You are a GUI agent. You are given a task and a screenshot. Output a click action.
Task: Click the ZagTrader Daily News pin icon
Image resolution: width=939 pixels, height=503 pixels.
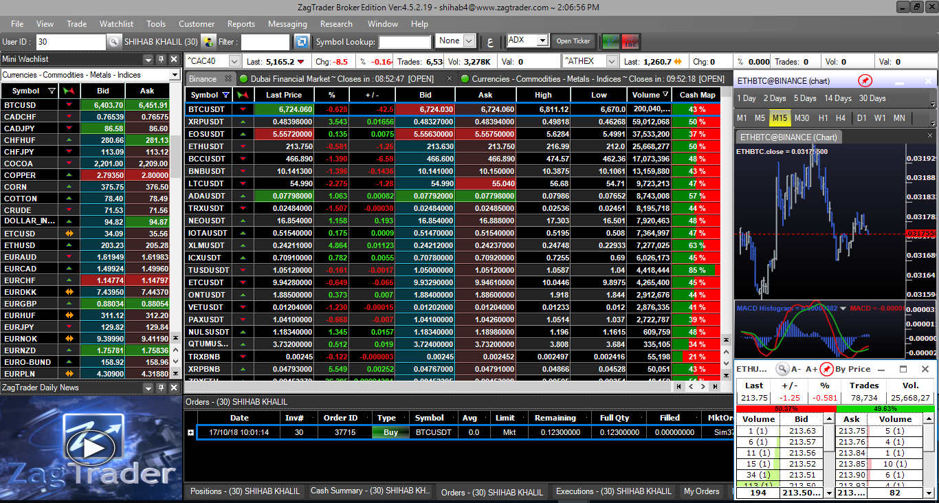(x=162, y=388)
